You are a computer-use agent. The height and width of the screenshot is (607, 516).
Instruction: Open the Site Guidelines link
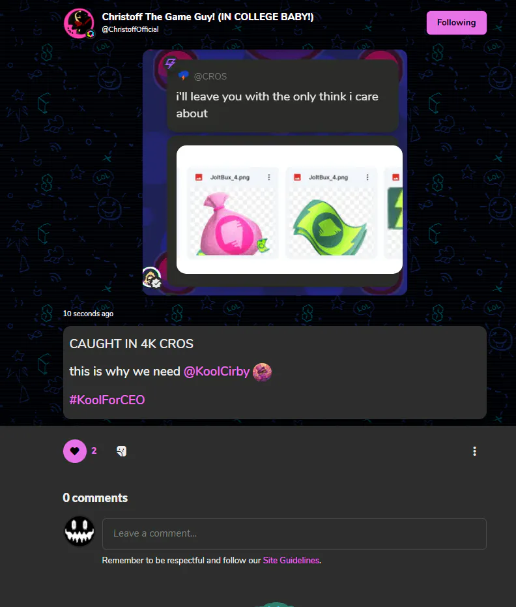(x=291, y=560)
